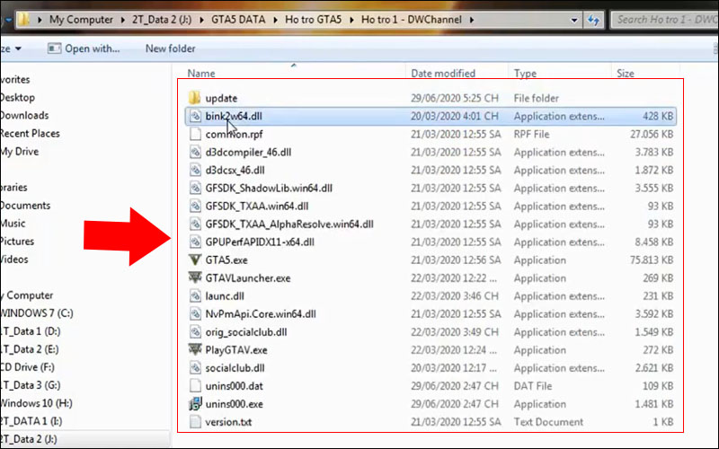Sort by the Type column header

coord(525,74)
